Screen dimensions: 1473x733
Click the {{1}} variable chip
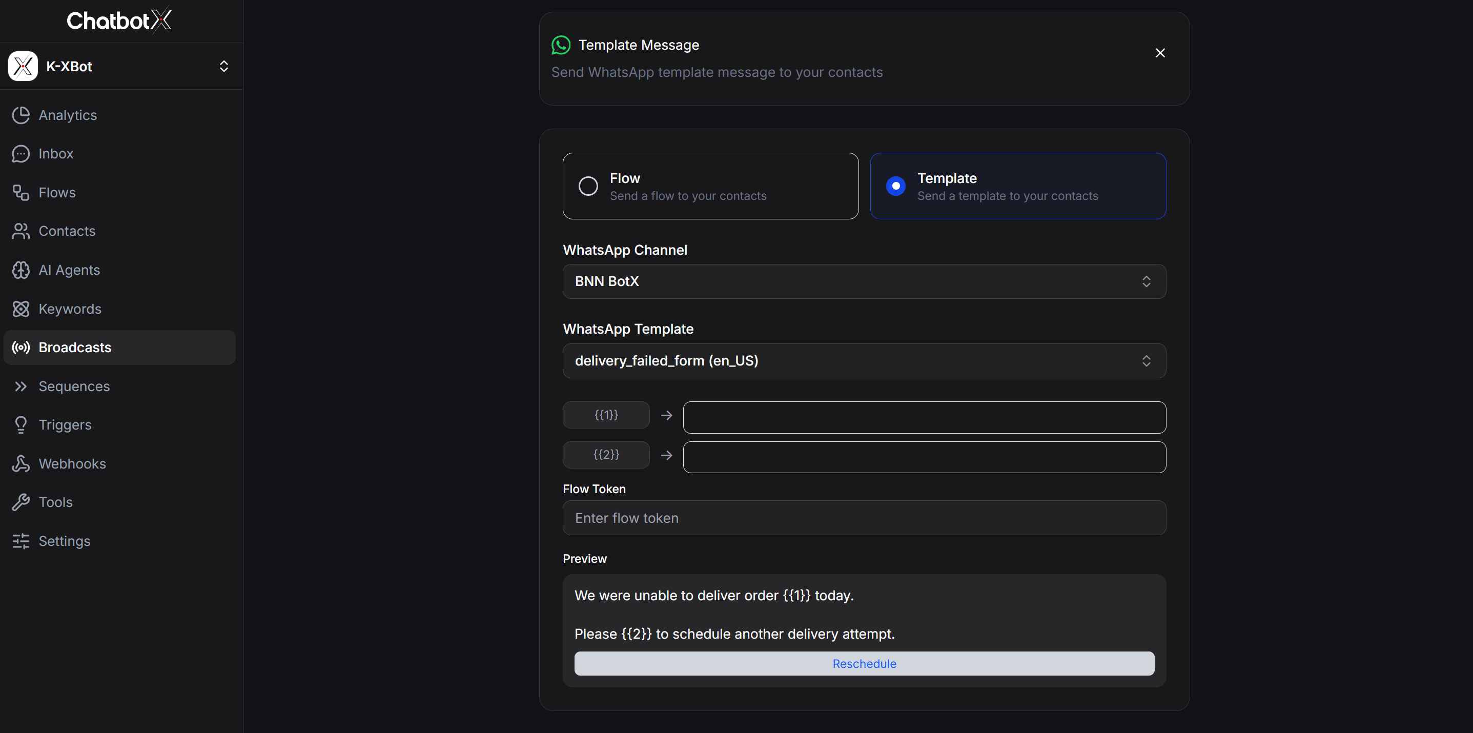tap(606, 415)
